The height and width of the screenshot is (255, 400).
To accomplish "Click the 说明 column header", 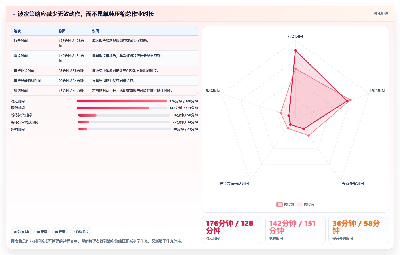I will (95, 31).
